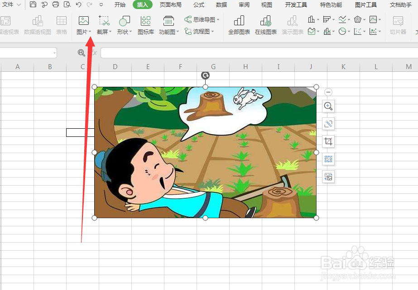This screenshot has height=290, width=418.
Task: Click the zoom search icon beside formula bar
Action: point(82,53)
